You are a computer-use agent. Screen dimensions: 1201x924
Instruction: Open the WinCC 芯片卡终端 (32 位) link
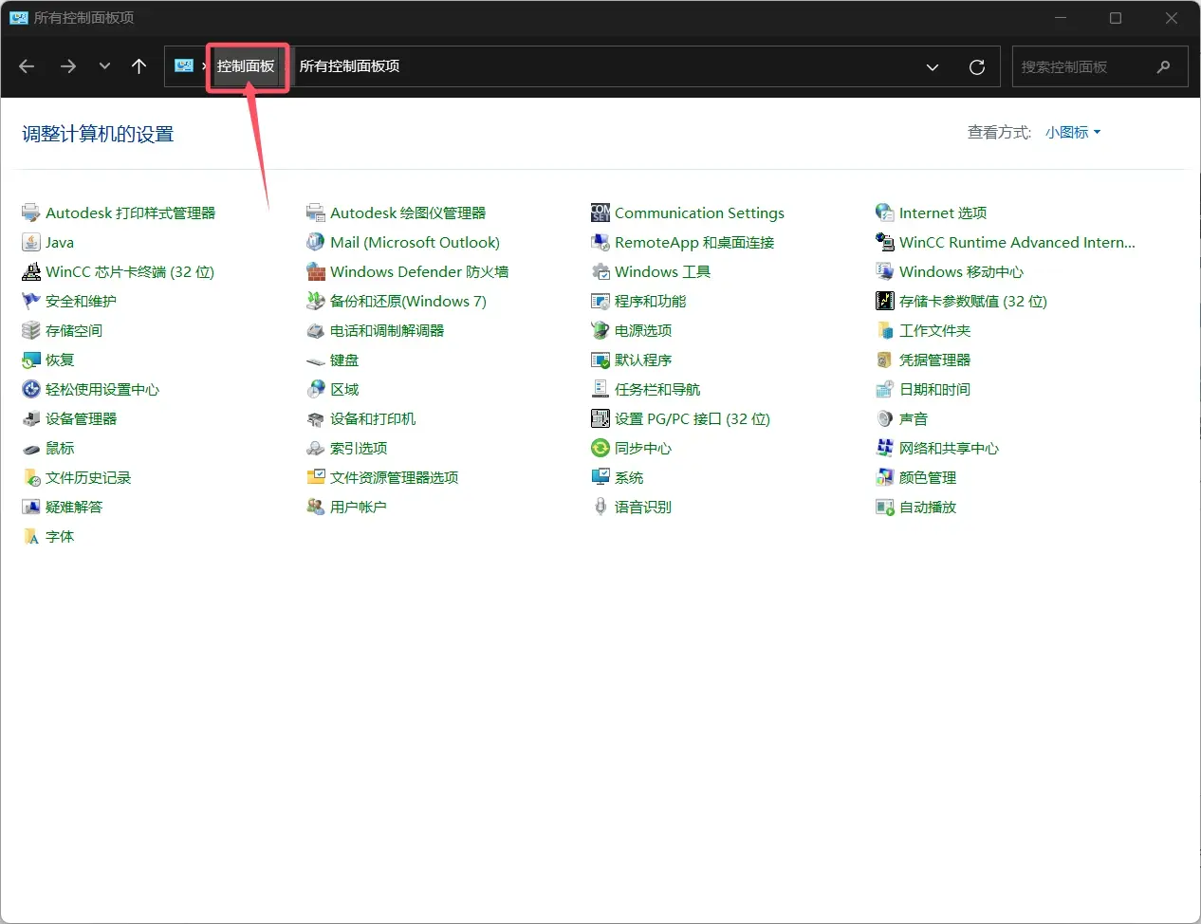pyautogui.click(x=130, y=271)
